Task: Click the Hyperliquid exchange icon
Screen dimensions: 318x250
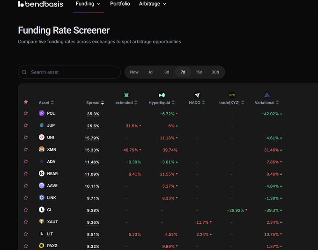Action: (x=162, y=95)
